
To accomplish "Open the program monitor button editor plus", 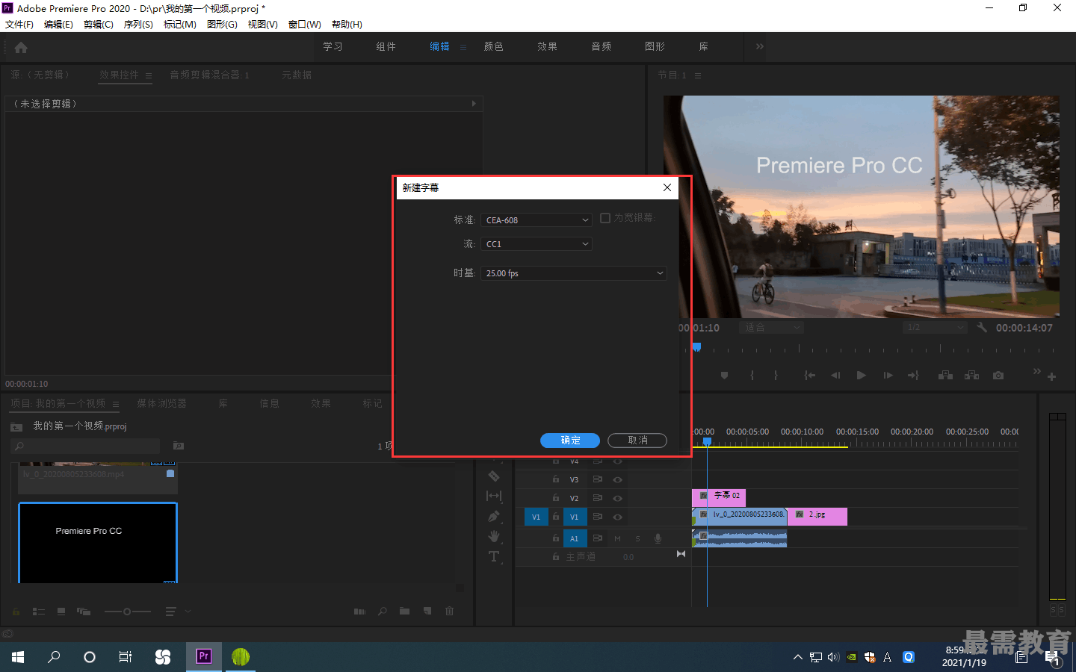I will pyautogui.click(x=1051, y=376).
